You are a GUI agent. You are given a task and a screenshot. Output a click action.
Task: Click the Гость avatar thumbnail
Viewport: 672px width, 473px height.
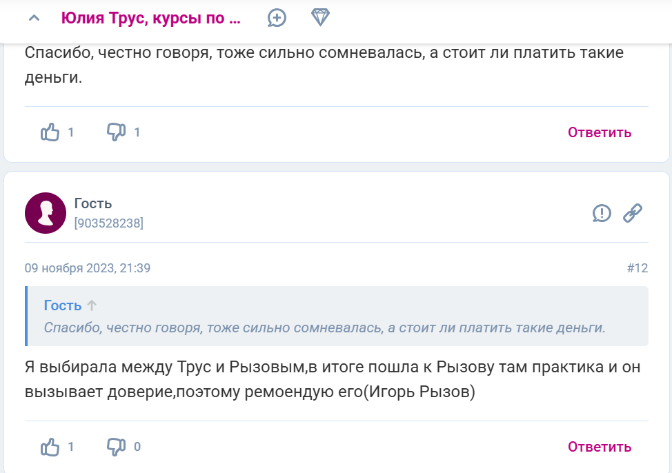(46, 213)
